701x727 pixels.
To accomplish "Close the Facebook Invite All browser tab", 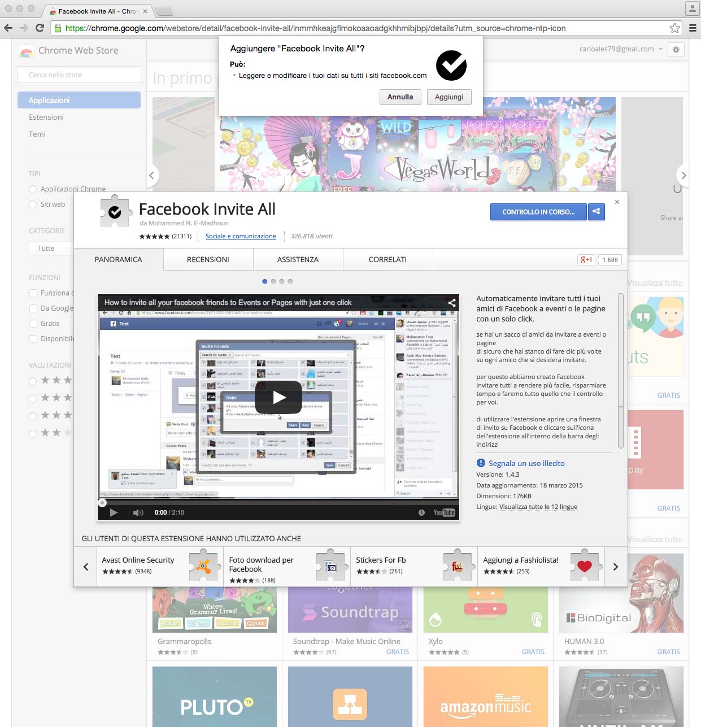I will pyautogui.click(x=145, y=11).
